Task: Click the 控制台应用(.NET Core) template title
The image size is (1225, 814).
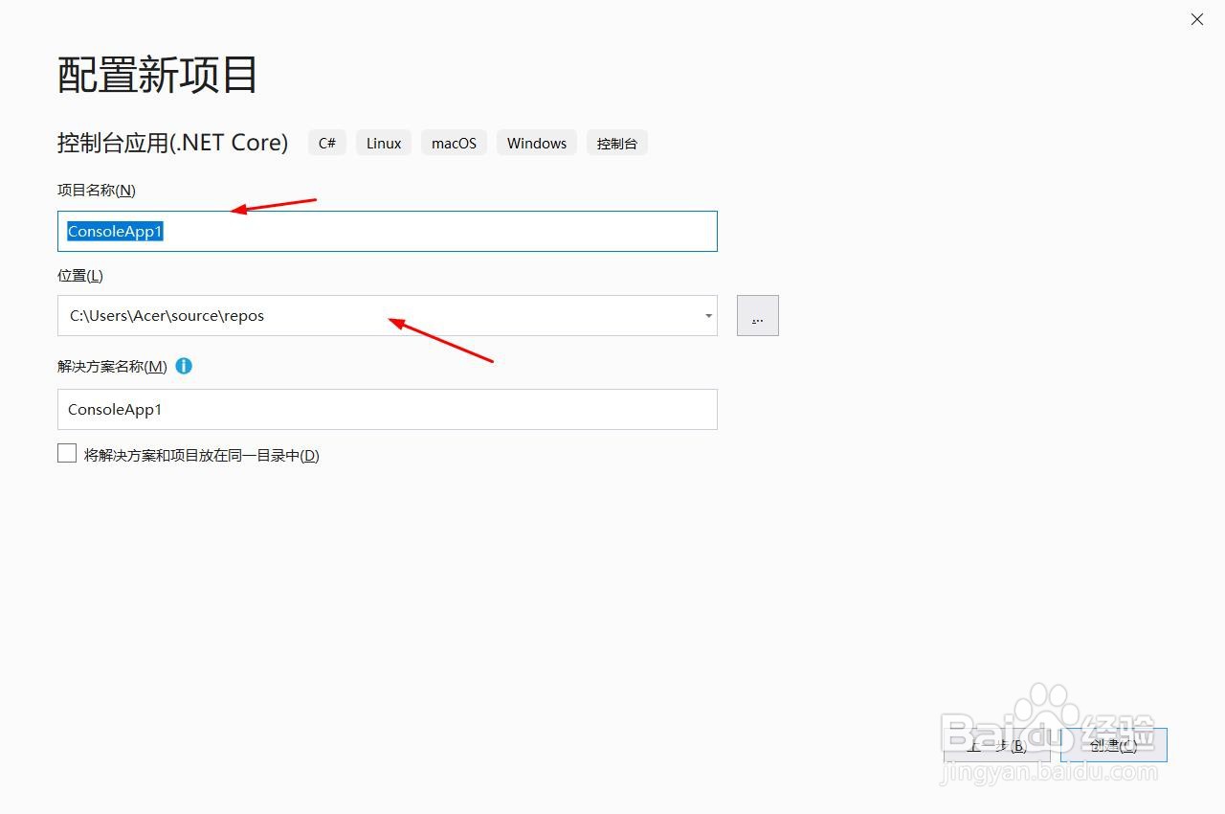Action: 172,143
